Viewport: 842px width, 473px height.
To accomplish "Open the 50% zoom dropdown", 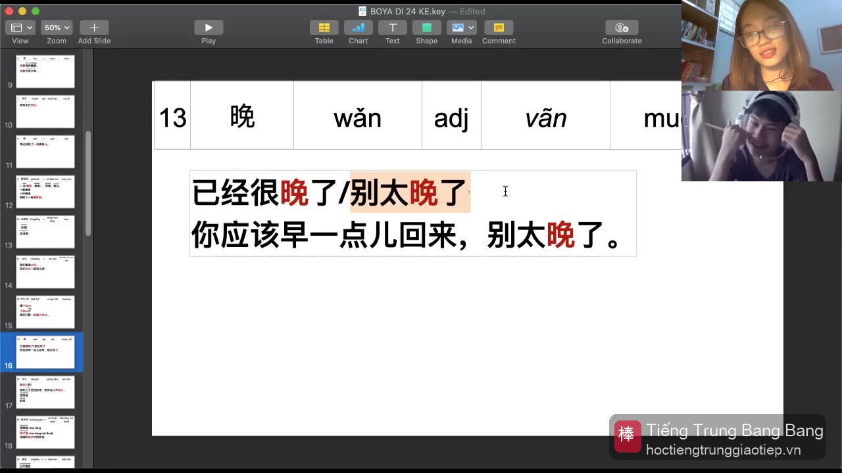I will (x=57, y=28).
